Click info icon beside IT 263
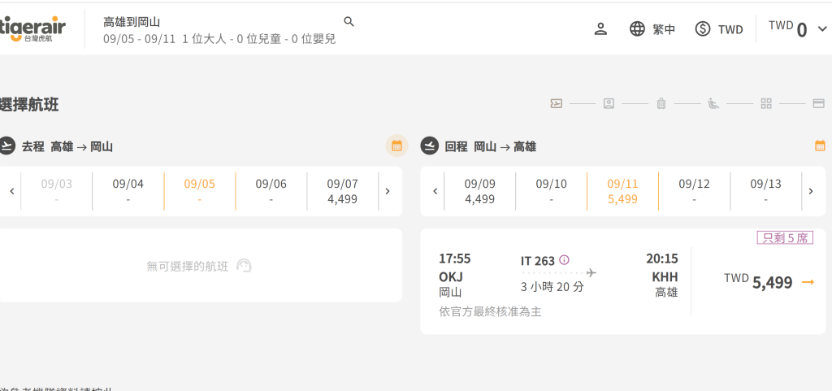This screenshot has width=832, height=391. (564, 260)
